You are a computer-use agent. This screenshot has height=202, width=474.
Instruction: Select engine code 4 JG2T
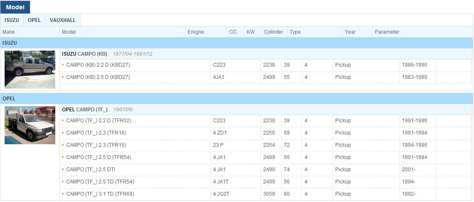click(x=221, y=194)
